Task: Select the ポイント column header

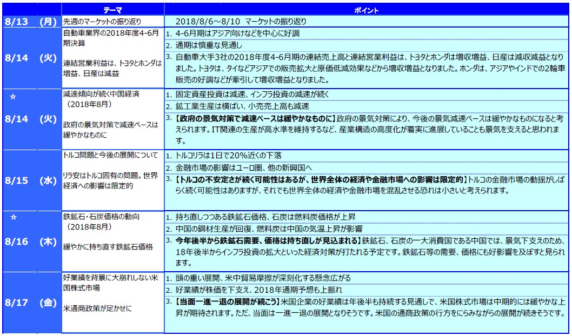Action: (368, 10)
